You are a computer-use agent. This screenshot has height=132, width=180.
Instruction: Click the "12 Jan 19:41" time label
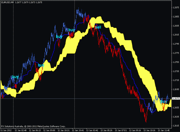coord(78,130)
